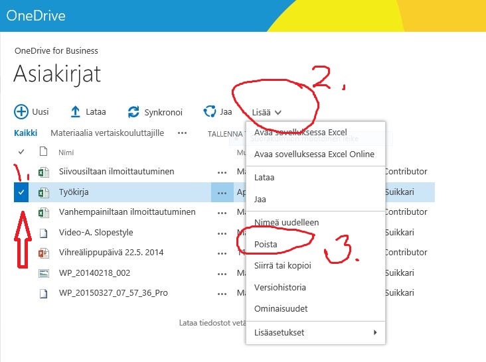Open Excel icon of Siivousiltaan ilmoittautuminen
486x362 pixels.
click(x=44, y=172)
